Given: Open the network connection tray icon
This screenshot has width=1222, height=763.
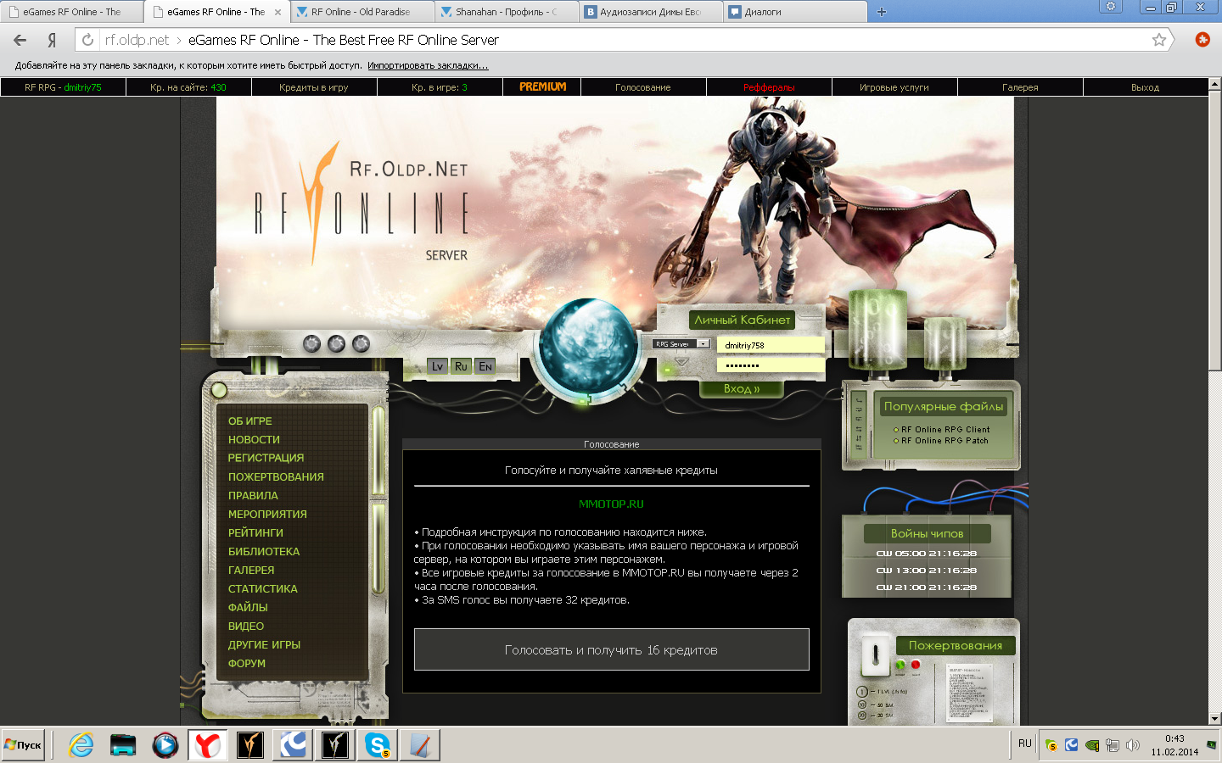Looking at the screenshot, I should (1113, 745).
